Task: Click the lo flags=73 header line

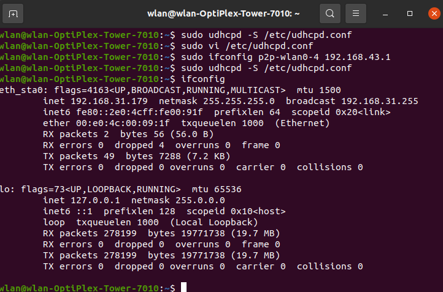Action: point(121,189)
